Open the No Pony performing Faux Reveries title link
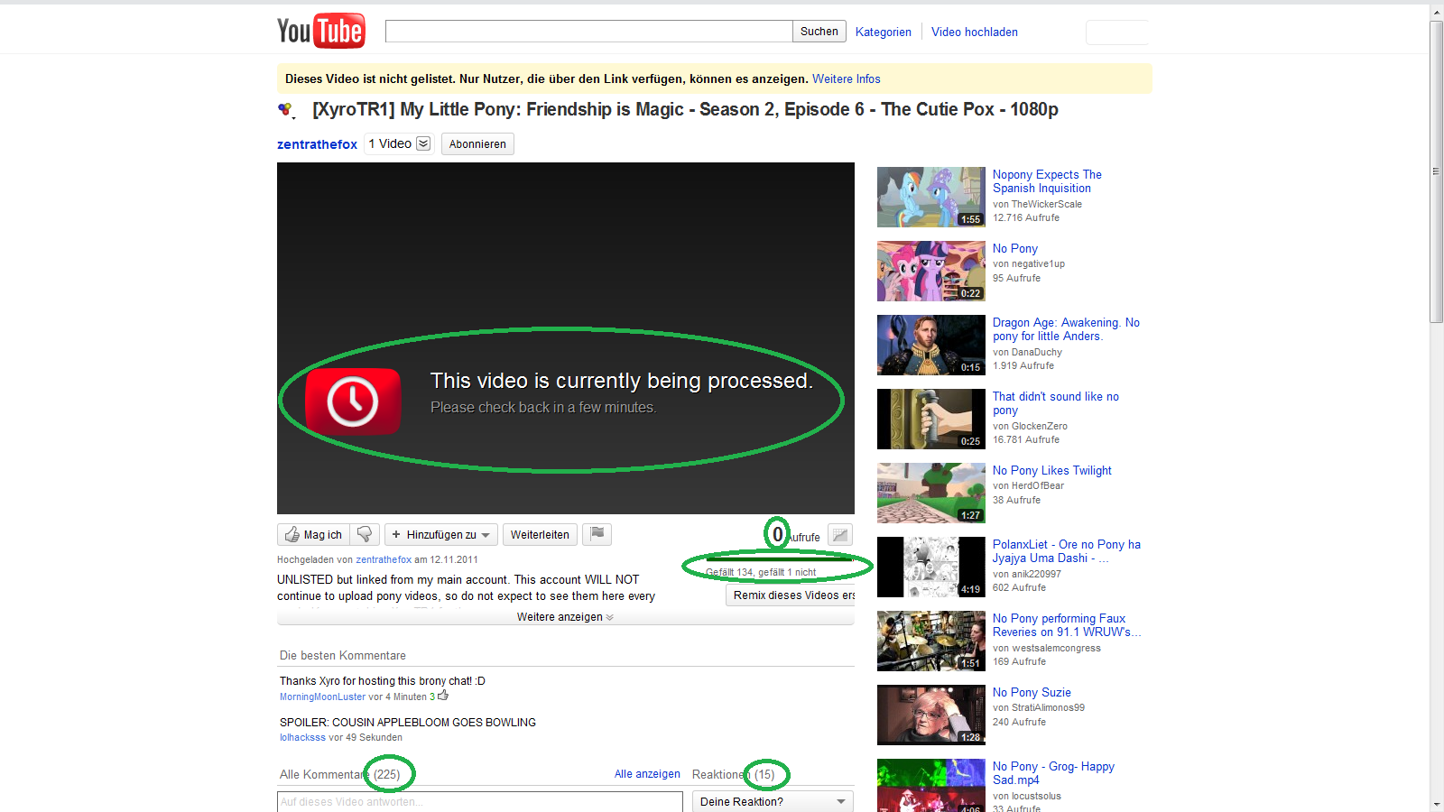 [1067, 625]
